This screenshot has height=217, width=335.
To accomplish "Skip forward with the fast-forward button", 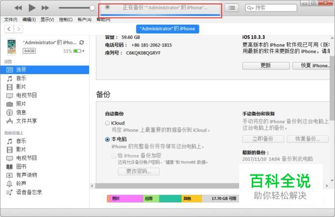I will pos(45,8).
